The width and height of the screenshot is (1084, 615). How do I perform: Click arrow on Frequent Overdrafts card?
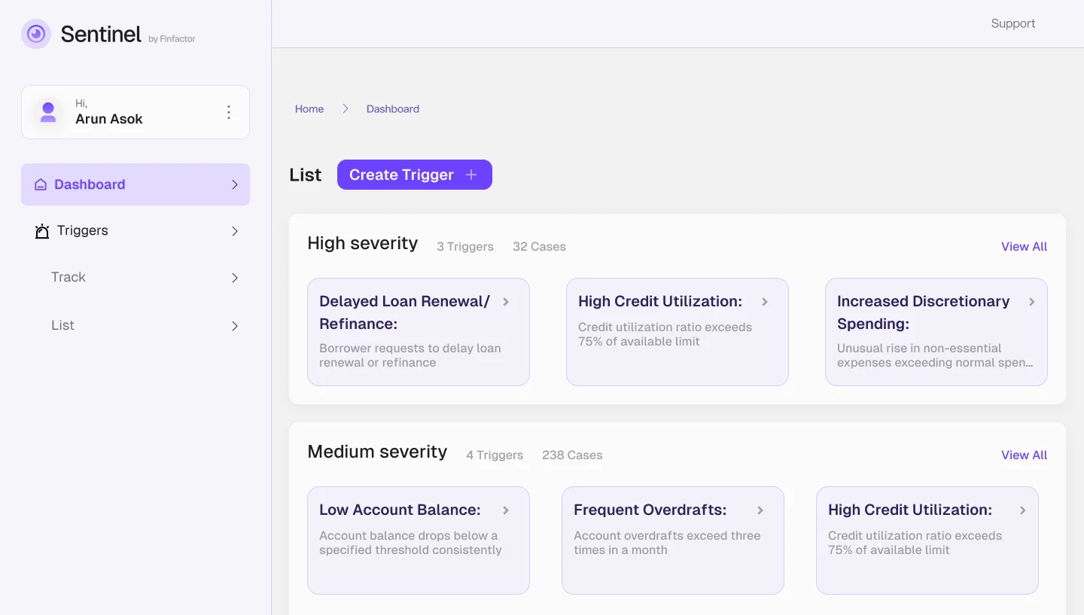pos(760,510)
